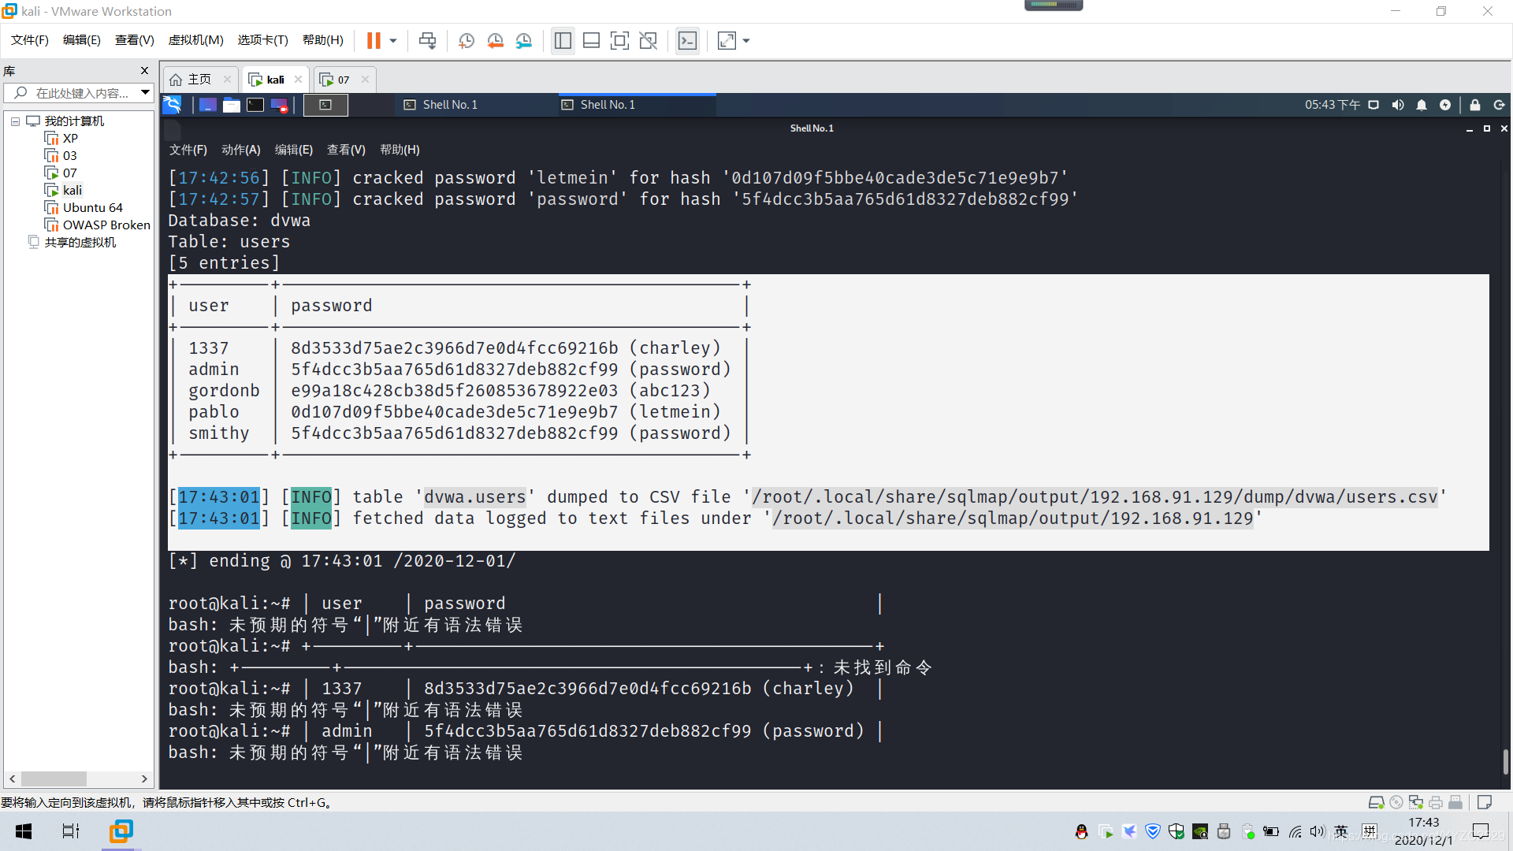Open the library search dropdown arrow
The image size is (1513, 851).
(146, 93)
